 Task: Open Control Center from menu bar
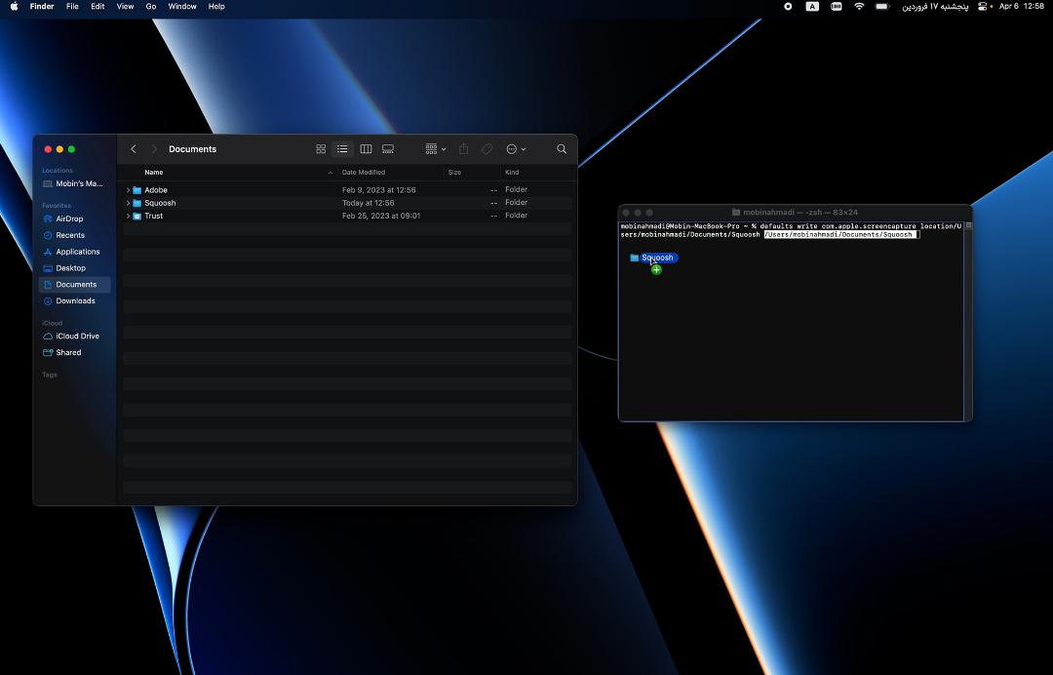pos(983,7)
